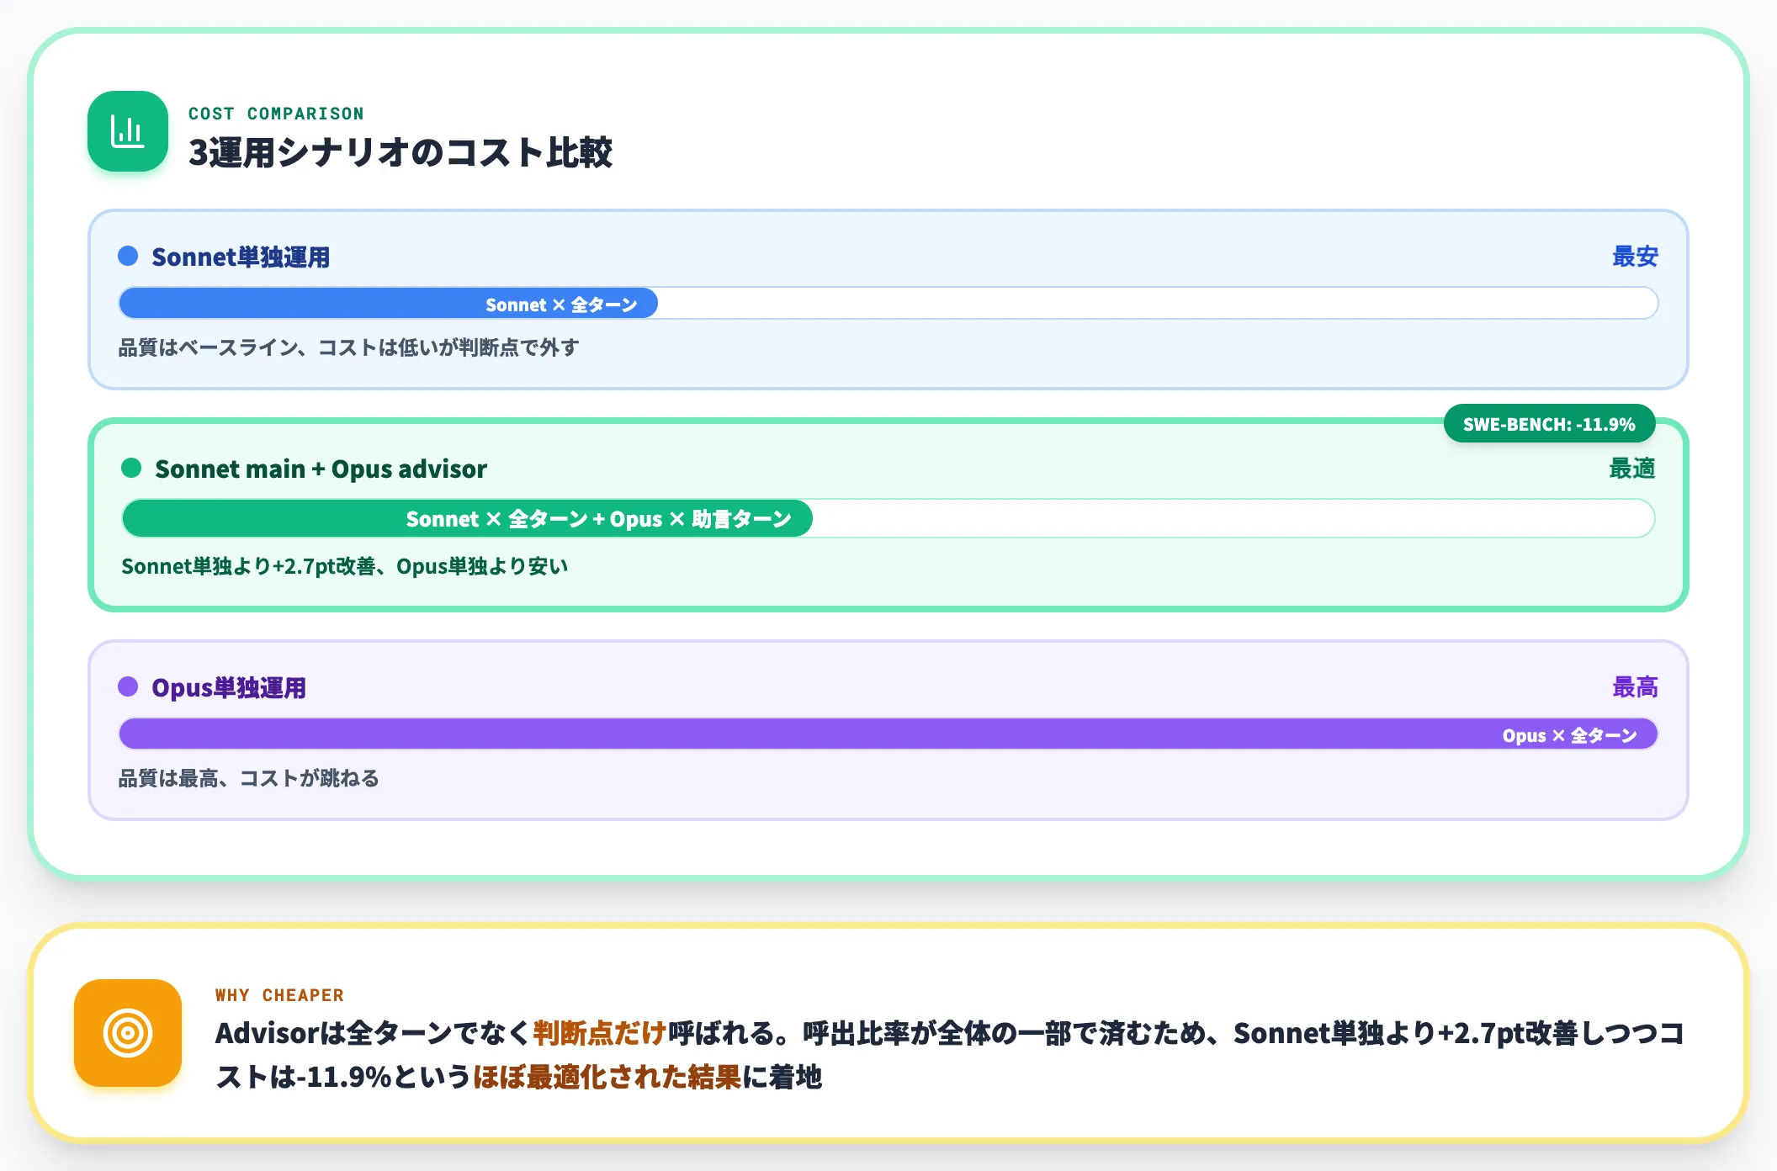Click the 最適 label

(x=1632, y=469)
